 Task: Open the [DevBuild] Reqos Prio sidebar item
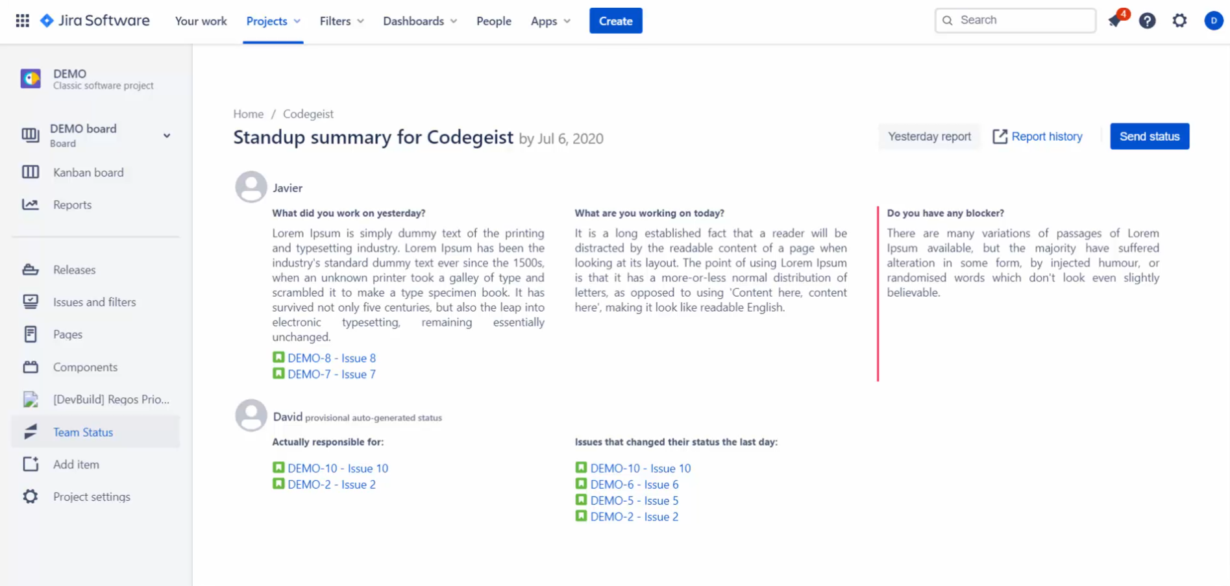tap(96, 399)
